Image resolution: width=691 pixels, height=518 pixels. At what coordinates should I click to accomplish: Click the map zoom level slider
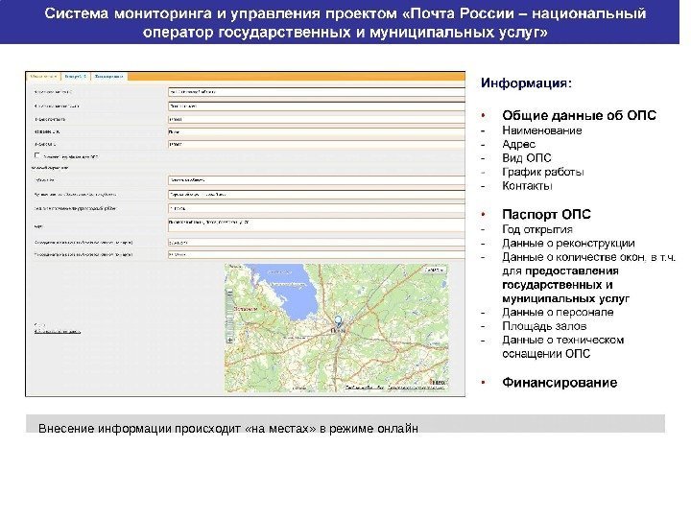[x=229, y=316]
